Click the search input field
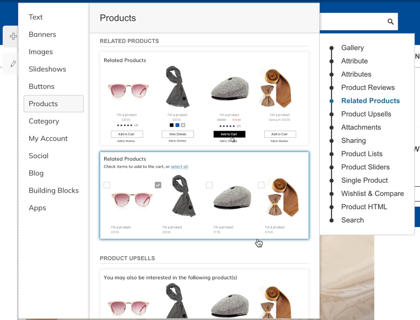The width and height of the screenshot is (420, 320). click(x=353, y=21)
